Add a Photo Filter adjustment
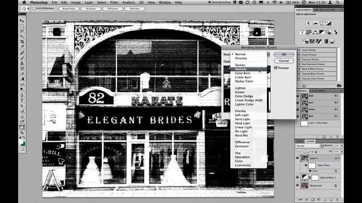362x203 pixels. (x=329, y=32)
